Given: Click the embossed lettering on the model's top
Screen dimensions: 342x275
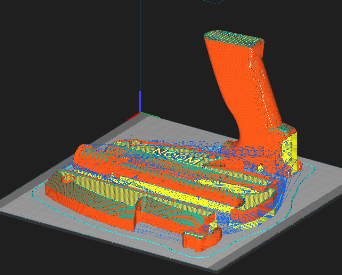Looking at the screenshot, I should [177, 156].
